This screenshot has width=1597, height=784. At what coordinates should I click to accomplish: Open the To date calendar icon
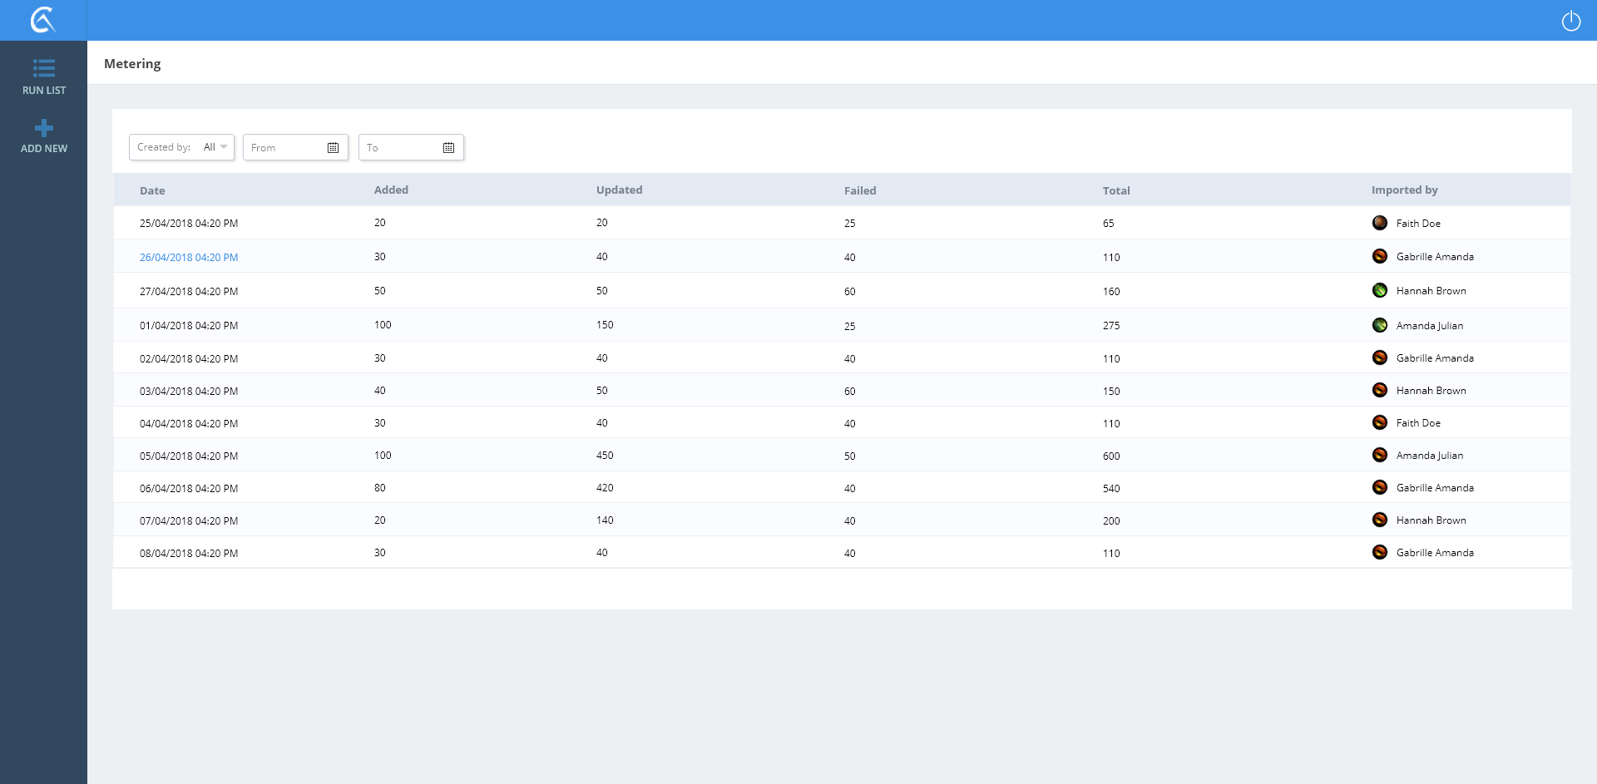pyautogui.click(x=448, y=148)
